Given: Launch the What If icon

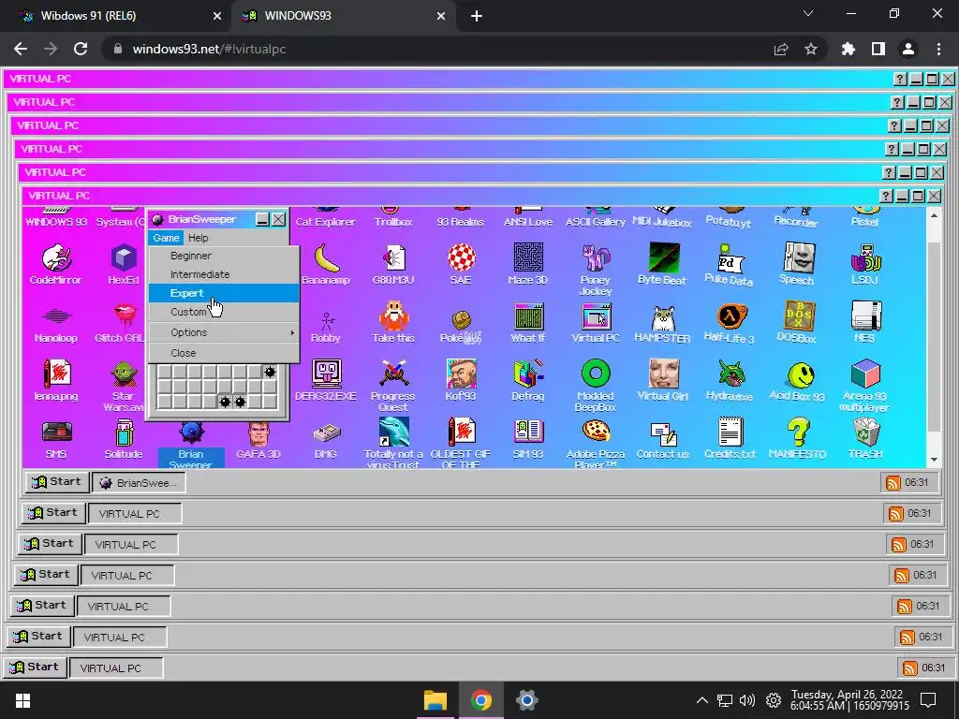Looking at the screenshot, I should click(528, 322).
